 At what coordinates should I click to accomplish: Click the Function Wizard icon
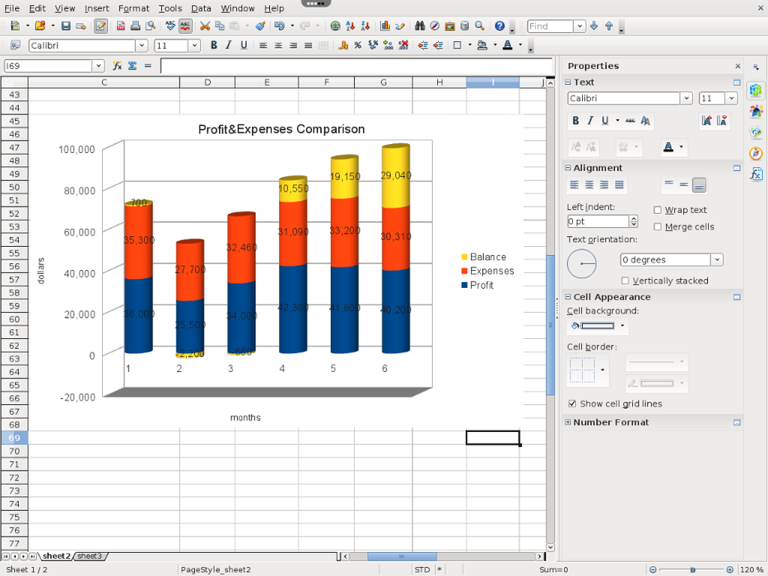coord(117,66)
